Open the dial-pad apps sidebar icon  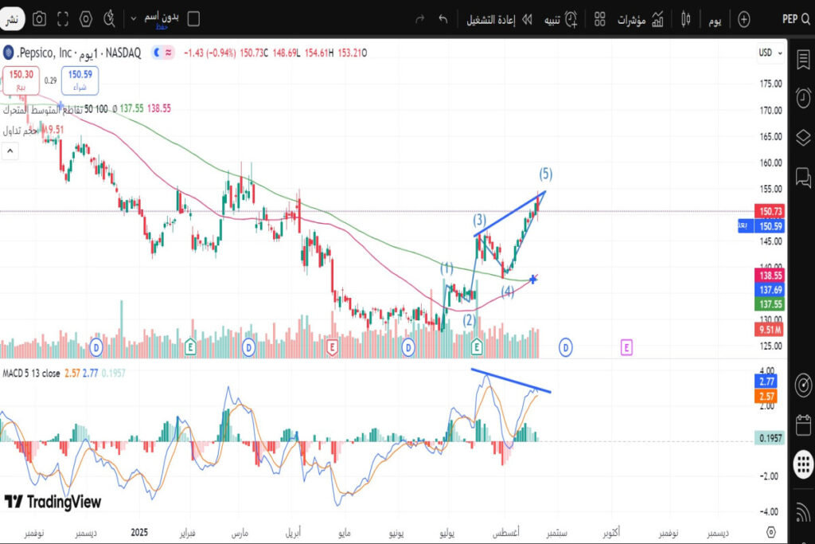coord(803,464)
